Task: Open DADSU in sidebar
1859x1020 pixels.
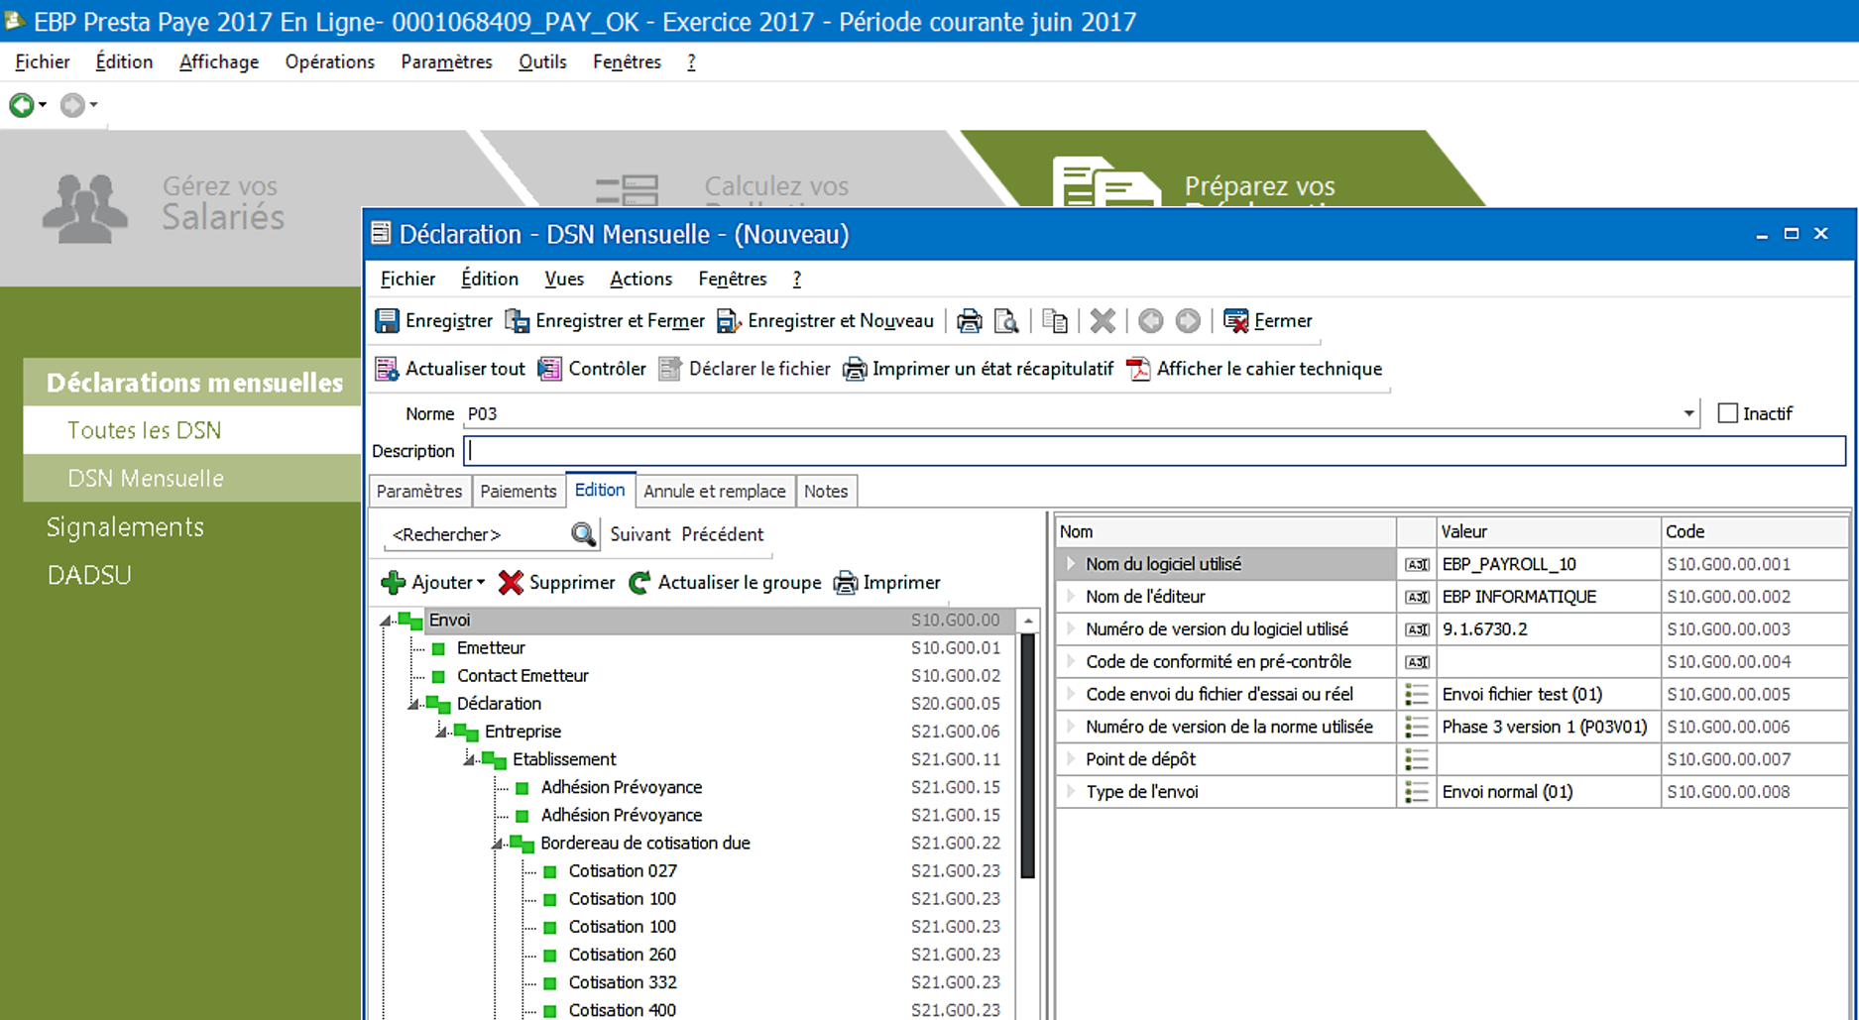Action: click(89, 575)
